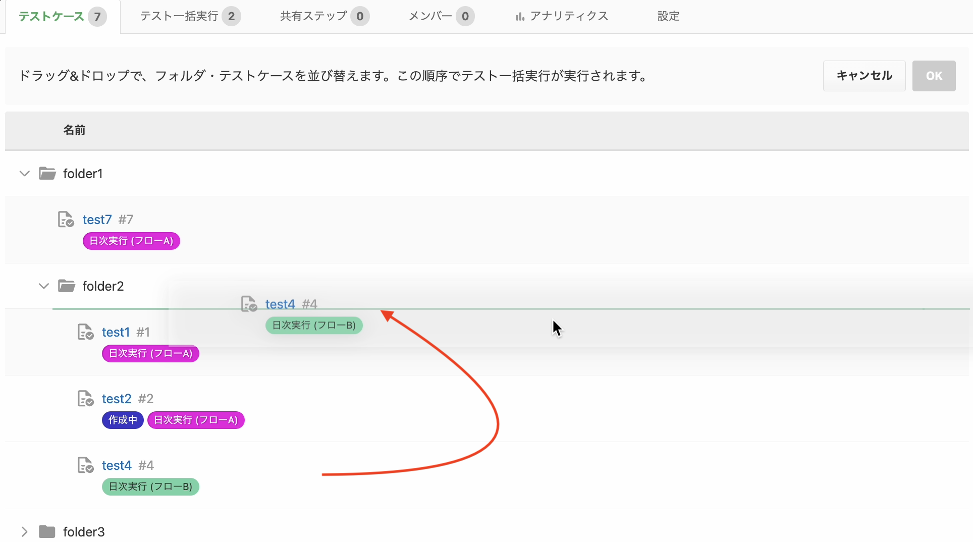Open the test7 test case link
This screenshot has width=973, height=542.
coord(97,220)
